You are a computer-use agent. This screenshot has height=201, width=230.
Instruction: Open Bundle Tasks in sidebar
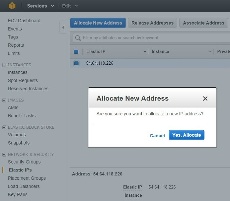click(22, 116)
